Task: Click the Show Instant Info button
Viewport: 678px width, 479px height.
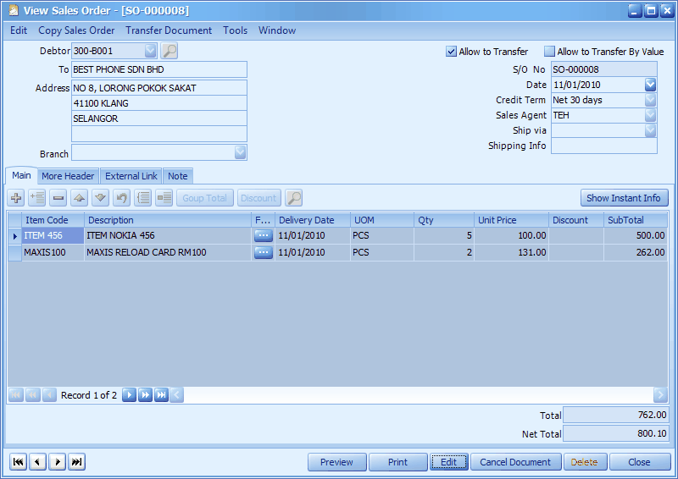Action: coord(624,198)
